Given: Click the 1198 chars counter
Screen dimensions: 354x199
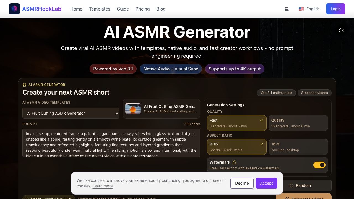Looking at the screenshot, I should [x=192, y=124].
